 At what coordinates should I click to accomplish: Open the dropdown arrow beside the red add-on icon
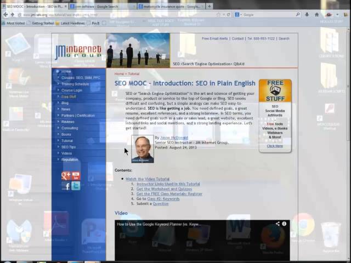(x=337, y=15)
